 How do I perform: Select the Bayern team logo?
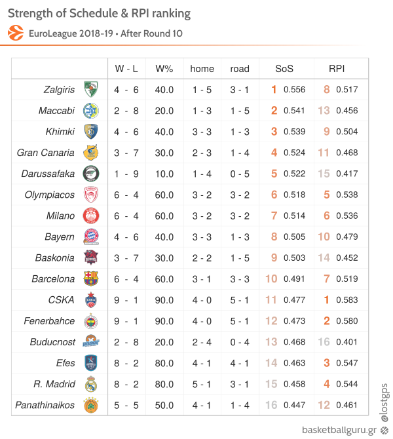(91, 237)
